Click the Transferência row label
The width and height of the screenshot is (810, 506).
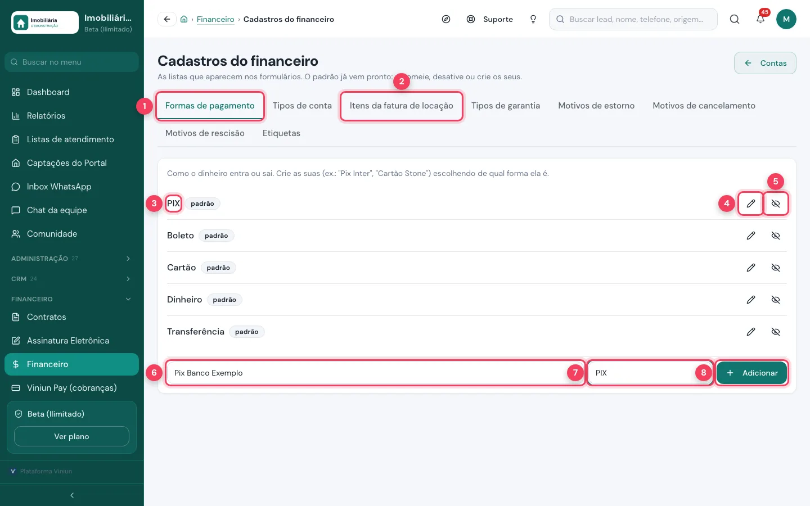click(196, 332)
